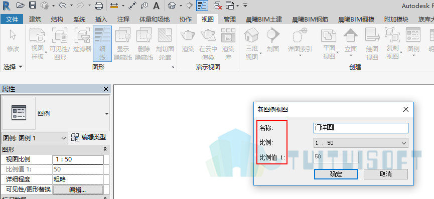Switch to the 插入 (Insert) tab

pyautogui.click(x=101, y=19)
